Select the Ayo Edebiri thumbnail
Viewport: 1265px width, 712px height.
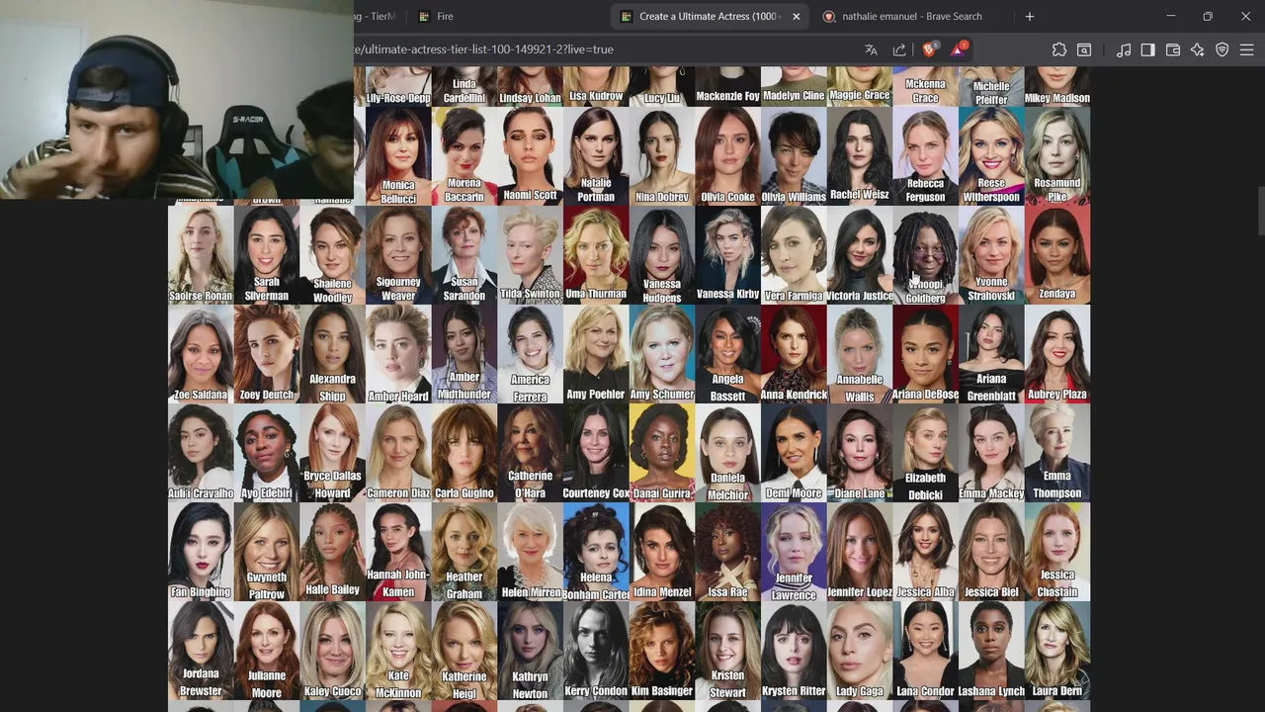[267, 452]
